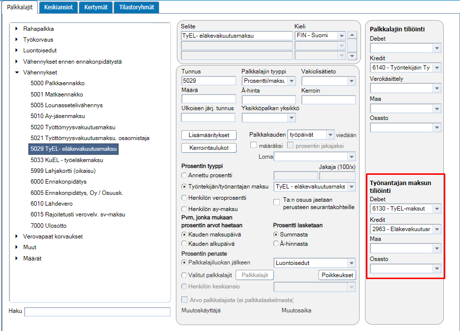Select Summasta radio button
The image size is (460, 331).
(x=276, y=235)
